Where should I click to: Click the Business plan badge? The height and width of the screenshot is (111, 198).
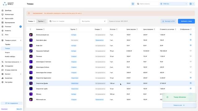point(4,109)
